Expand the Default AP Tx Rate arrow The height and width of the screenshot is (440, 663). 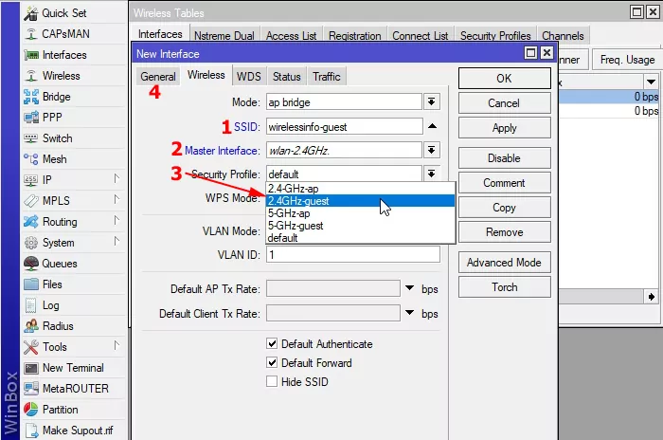(409, 288)
